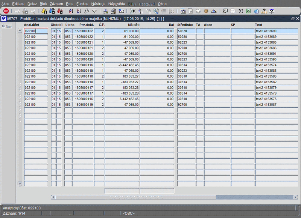Click the Středisko cell 50670
This screenshot has width=301, height=218.
tap(186, 31)
